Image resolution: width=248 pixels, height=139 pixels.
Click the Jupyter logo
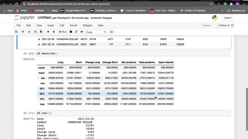click(24, 18)
